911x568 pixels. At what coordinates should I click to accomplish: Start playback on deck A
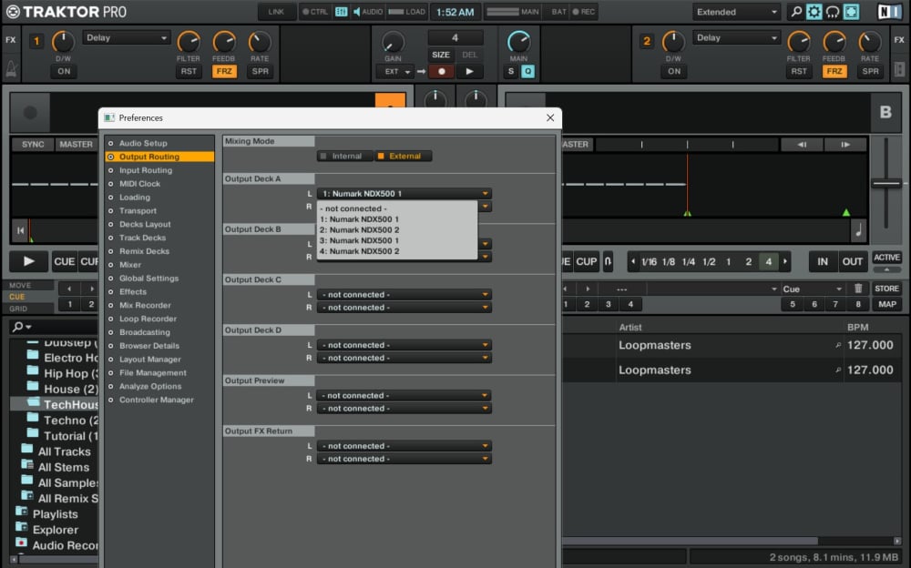tap(28, 261)
